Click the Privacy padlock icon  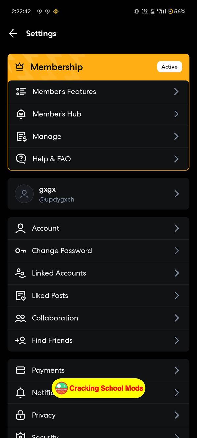click(20, 415)
